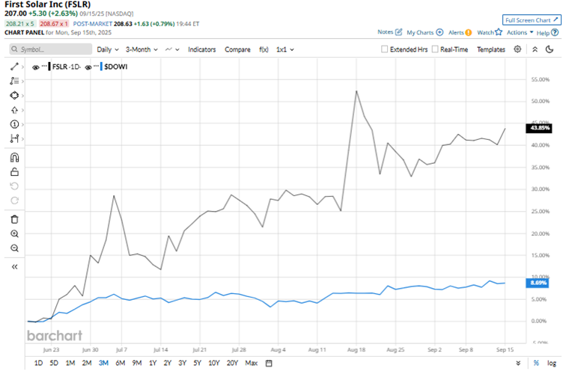
Task: Open the Fibonacci/pitchfork tools icon
Action: (14, 81)
